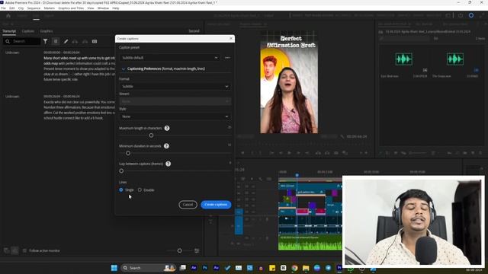Click help icon for Gap between captions
The image size is (488, 274).
tap(168, 164)
